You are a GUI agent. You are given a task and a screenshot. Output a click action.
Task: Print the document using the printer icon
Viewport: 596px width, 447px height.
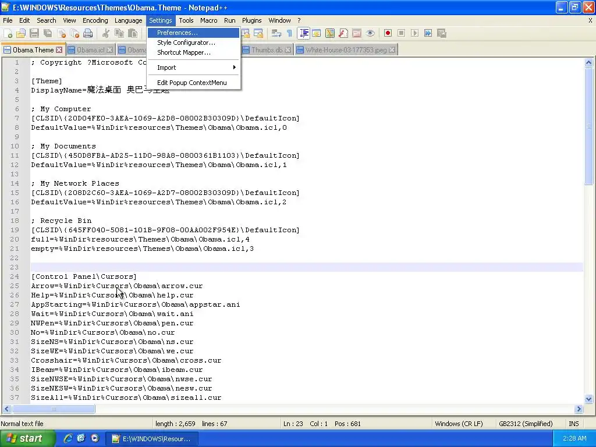tap(88, 33)
